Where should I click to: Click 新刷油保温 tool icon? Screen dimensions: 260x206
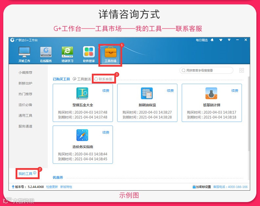tap(147, 93)
